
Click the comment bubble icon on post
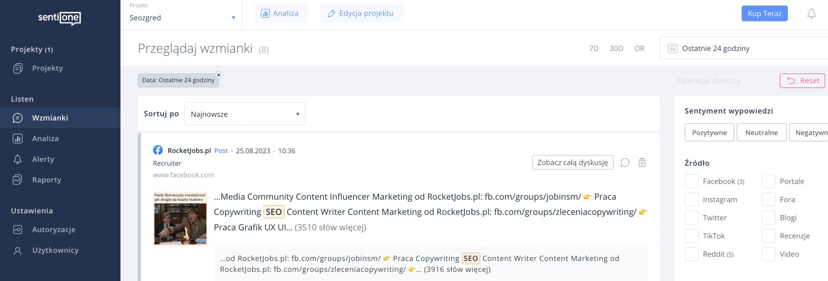pos(625,163)
